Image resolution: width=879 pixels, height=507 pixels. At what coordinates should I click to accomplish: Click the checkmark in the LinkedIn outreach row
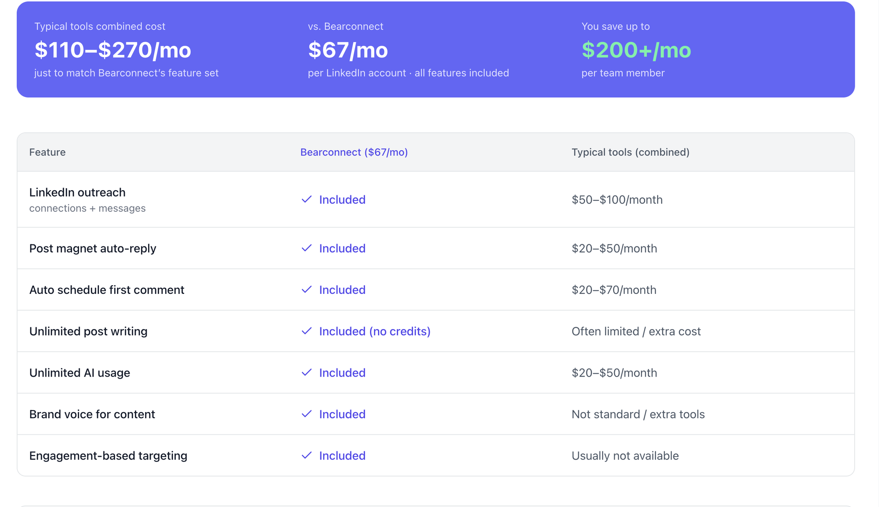coord(306,199)
